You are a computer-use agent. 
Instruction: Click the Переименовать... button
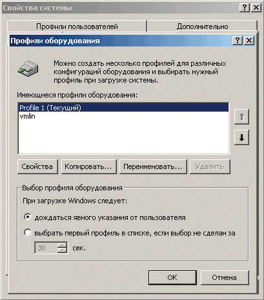[153, 166]
